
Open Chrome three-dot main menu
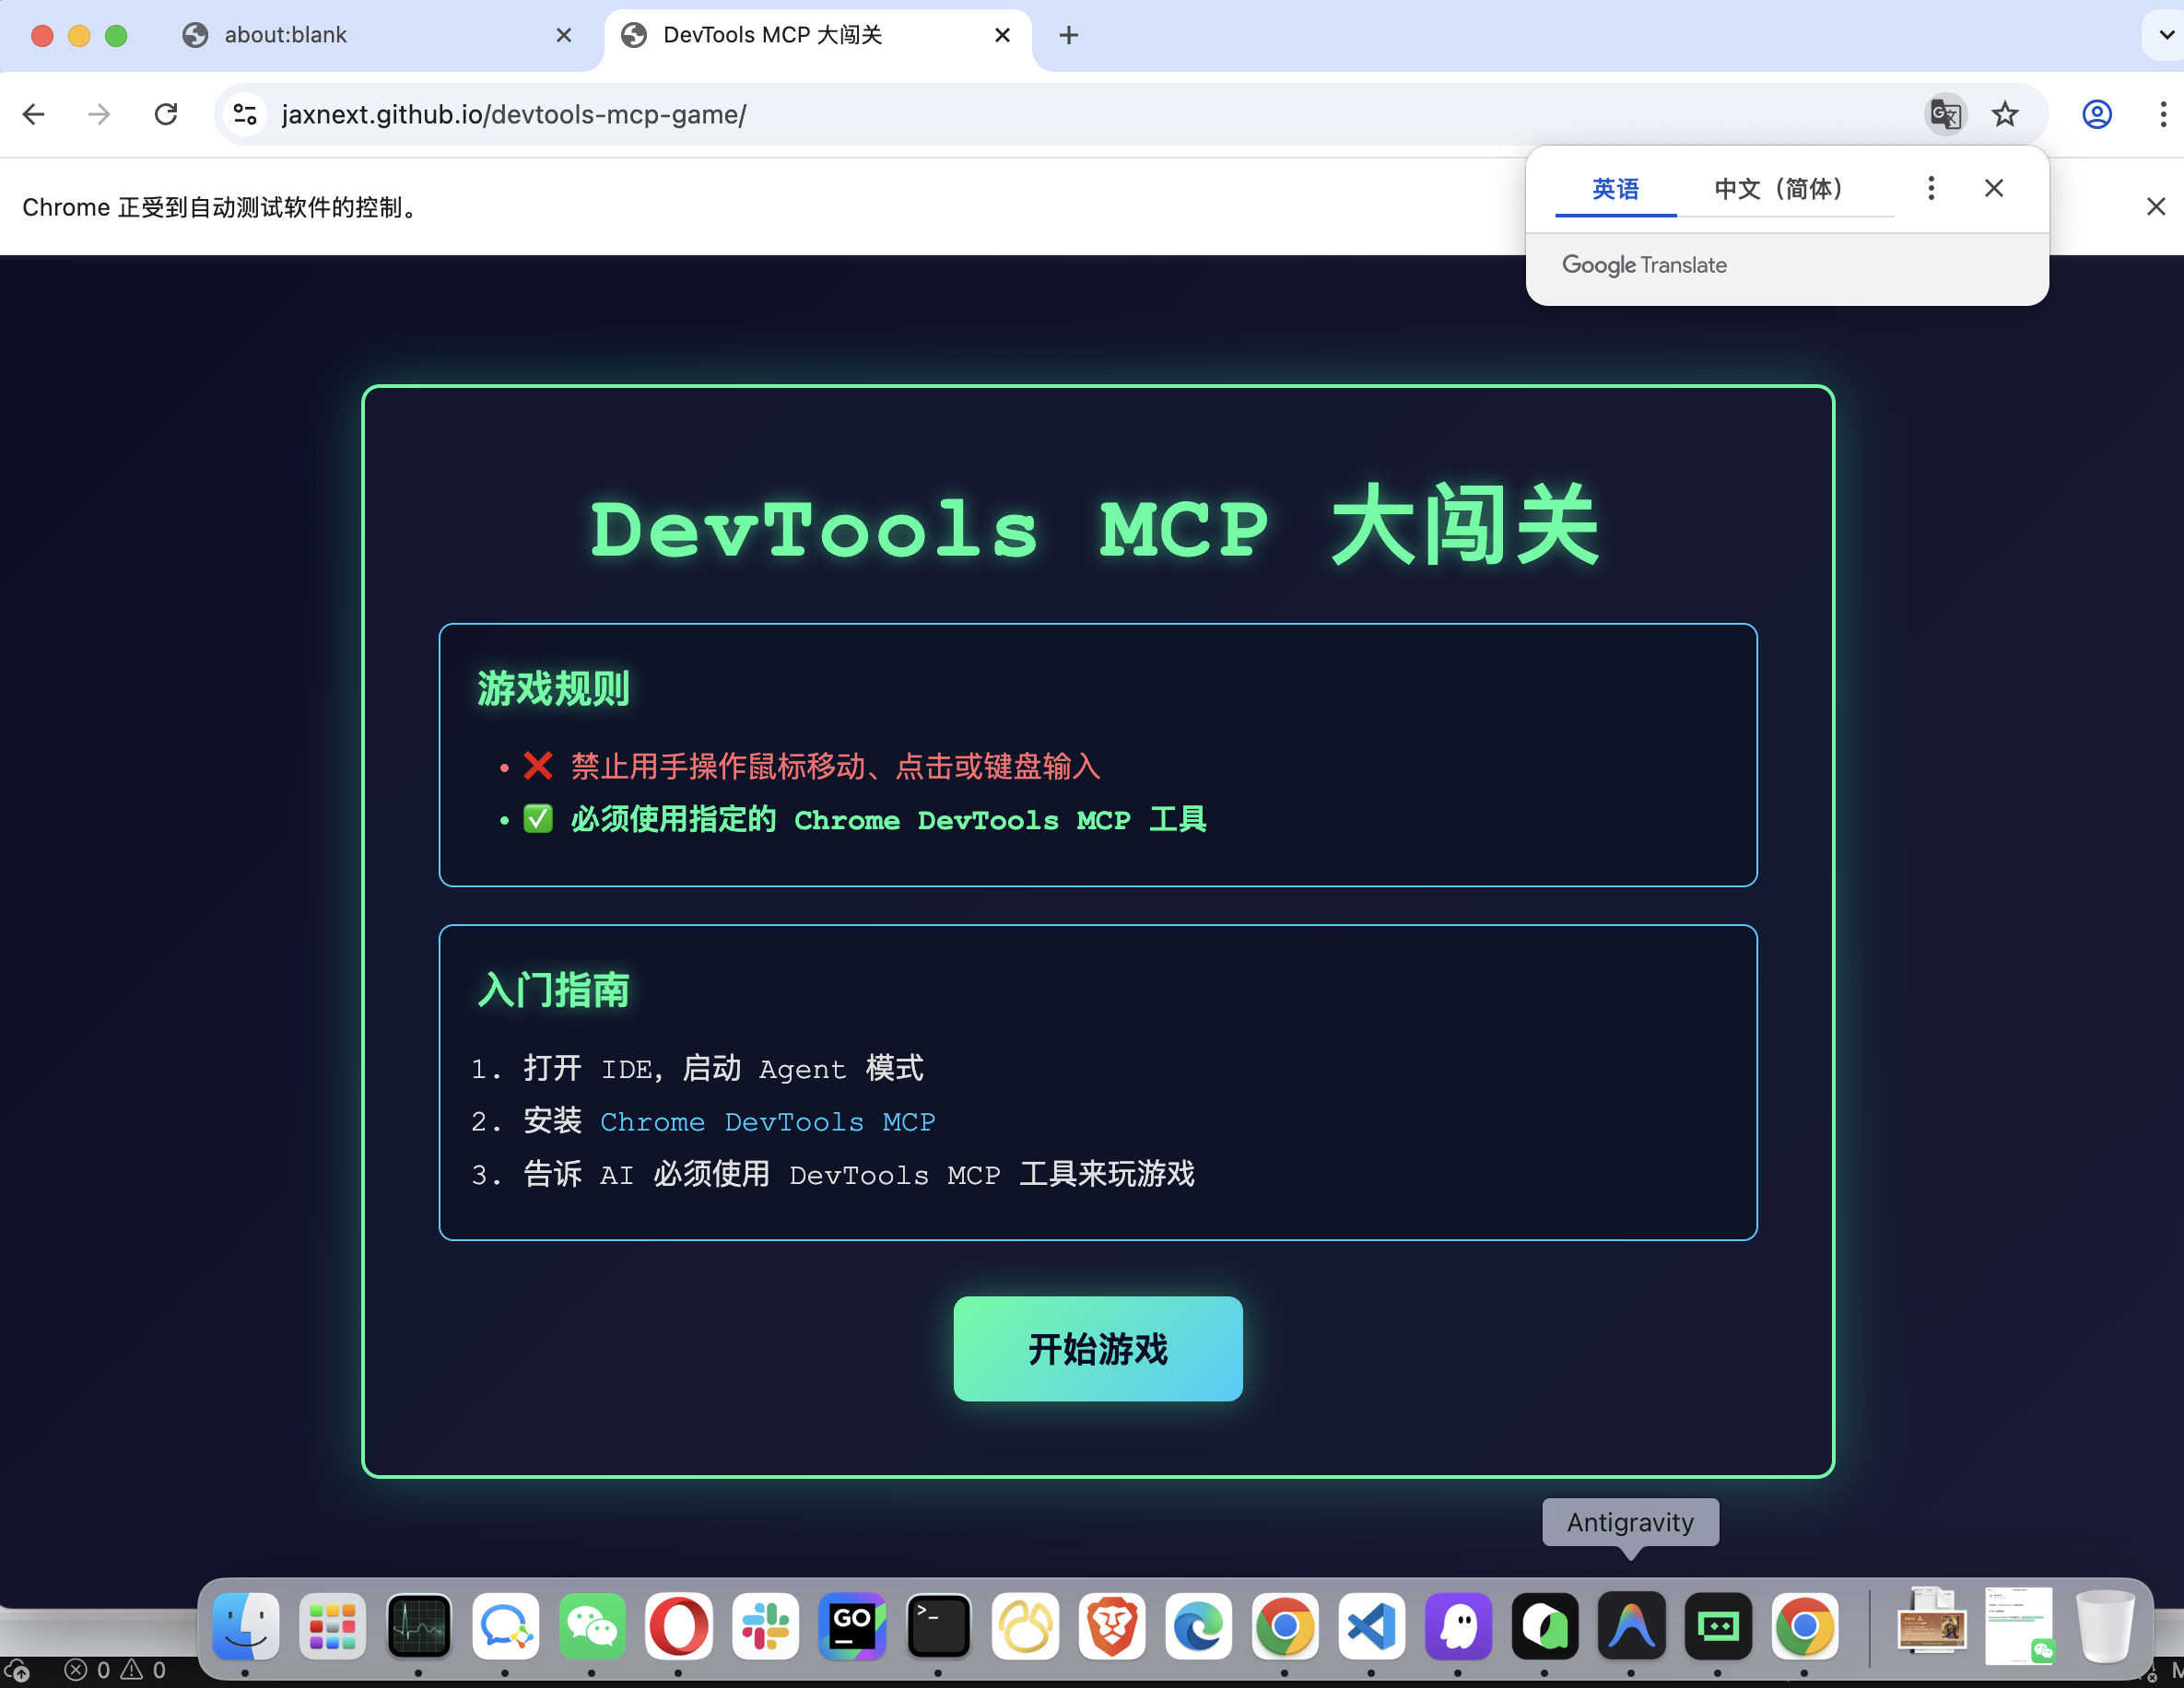tap(2162, 114)
